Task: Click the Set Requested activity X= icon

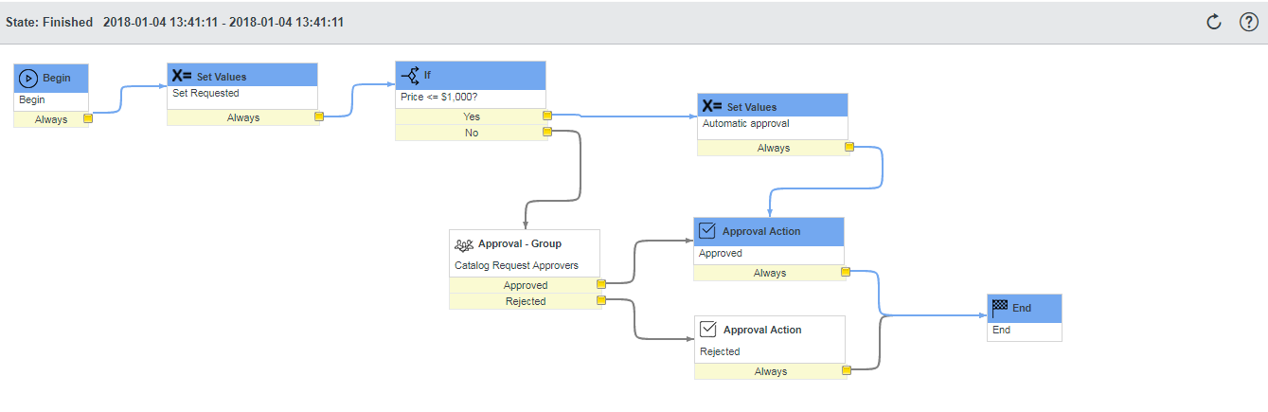Action: [x=182, y=77]
